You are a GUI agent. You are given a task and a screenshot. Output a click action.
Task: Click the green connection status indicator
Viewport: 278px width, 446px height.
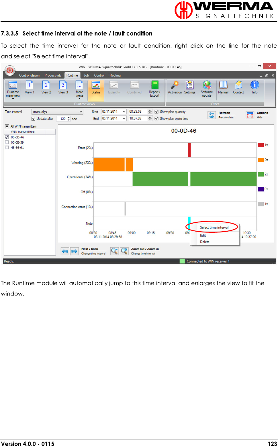[x=182, y=261]
